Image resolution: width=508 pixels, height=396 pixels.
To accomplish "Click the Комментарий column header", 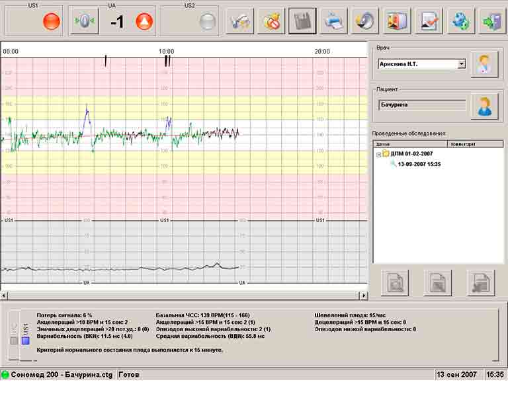I will (x=472, y=143).
